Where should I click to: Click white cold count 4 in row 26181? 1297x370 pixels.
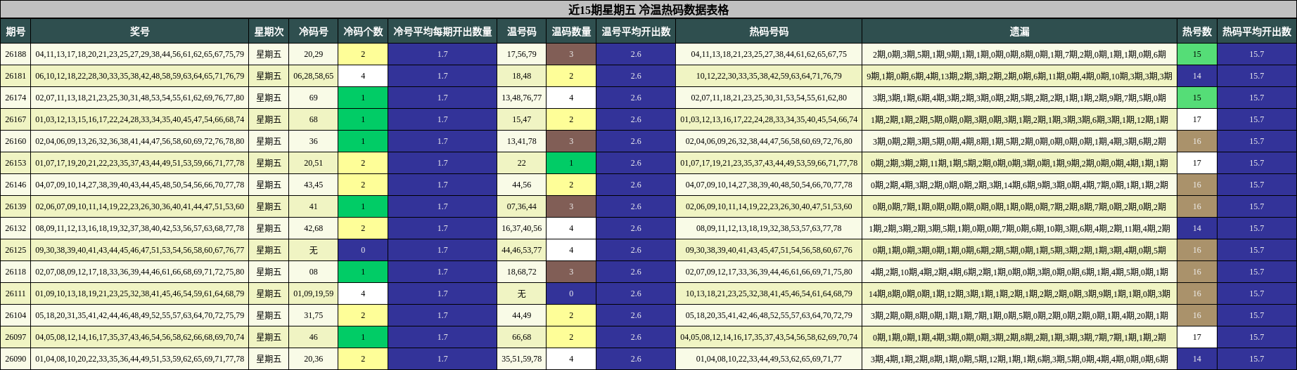(363, 76)
